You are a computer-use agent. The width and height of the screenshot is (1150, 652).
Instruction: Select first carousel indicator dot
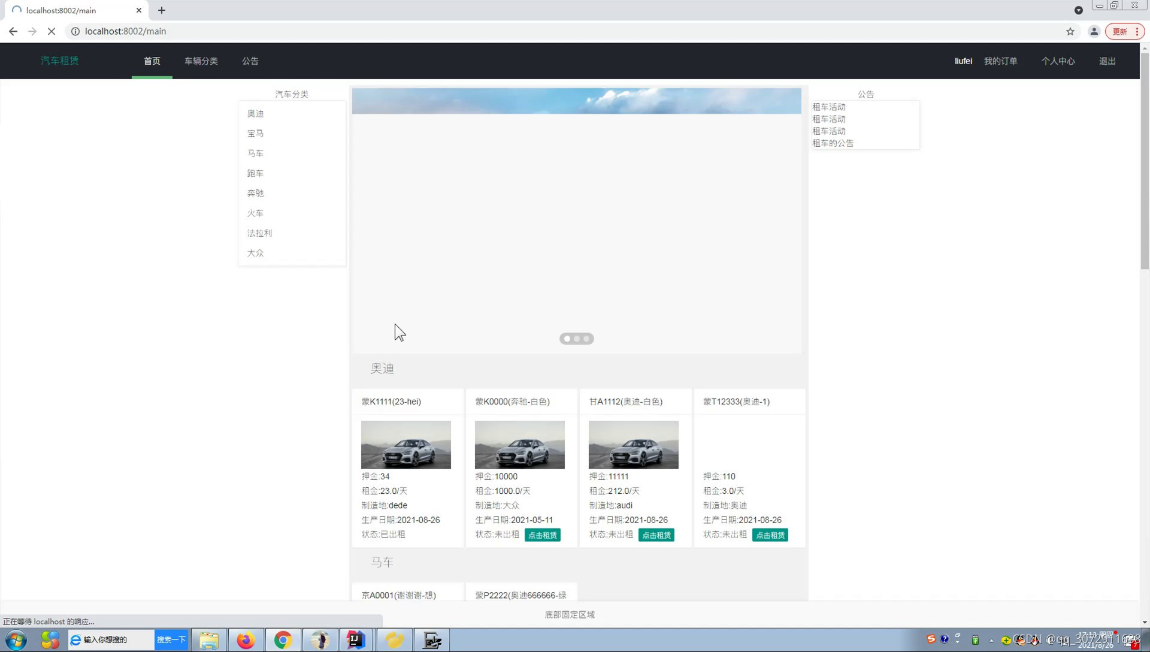pyautogui.click(x=567, y=339)
